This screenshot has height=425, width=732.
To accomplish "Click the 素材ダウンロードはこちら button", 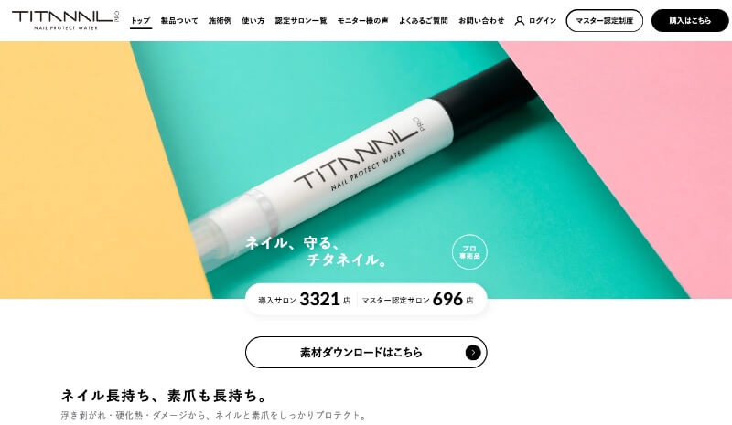I will pos(366,352).
